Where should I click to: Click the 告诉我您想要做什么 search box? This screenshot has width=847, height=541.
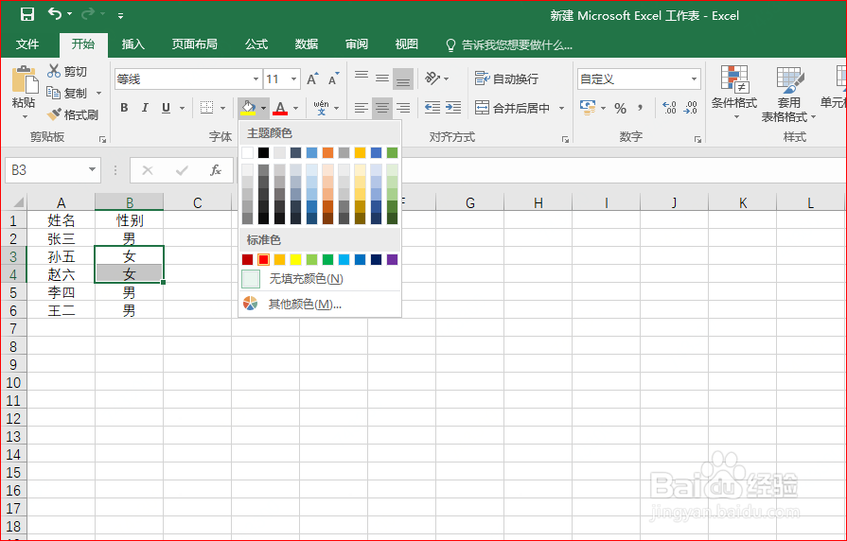click(x=508, y=44)
